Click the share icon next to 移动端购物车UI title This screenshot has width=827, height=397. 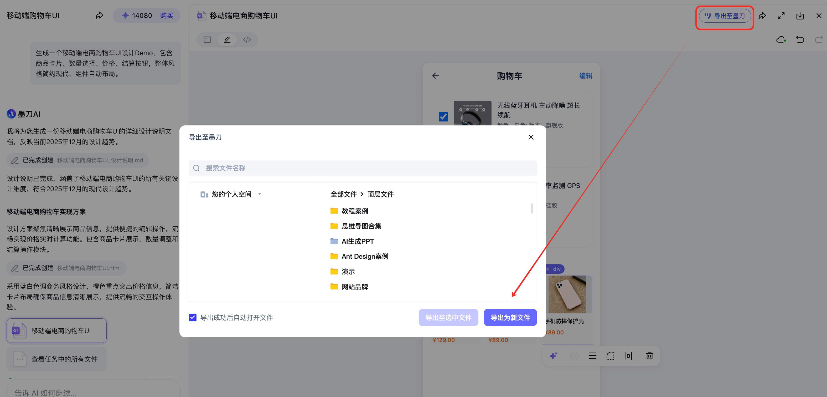tap(99, 15)
